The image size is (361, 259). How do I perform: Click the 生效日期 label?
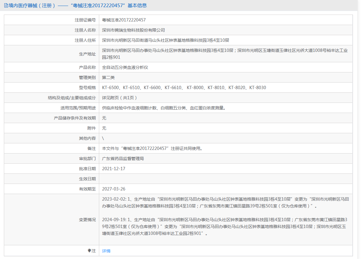(87, 179)
